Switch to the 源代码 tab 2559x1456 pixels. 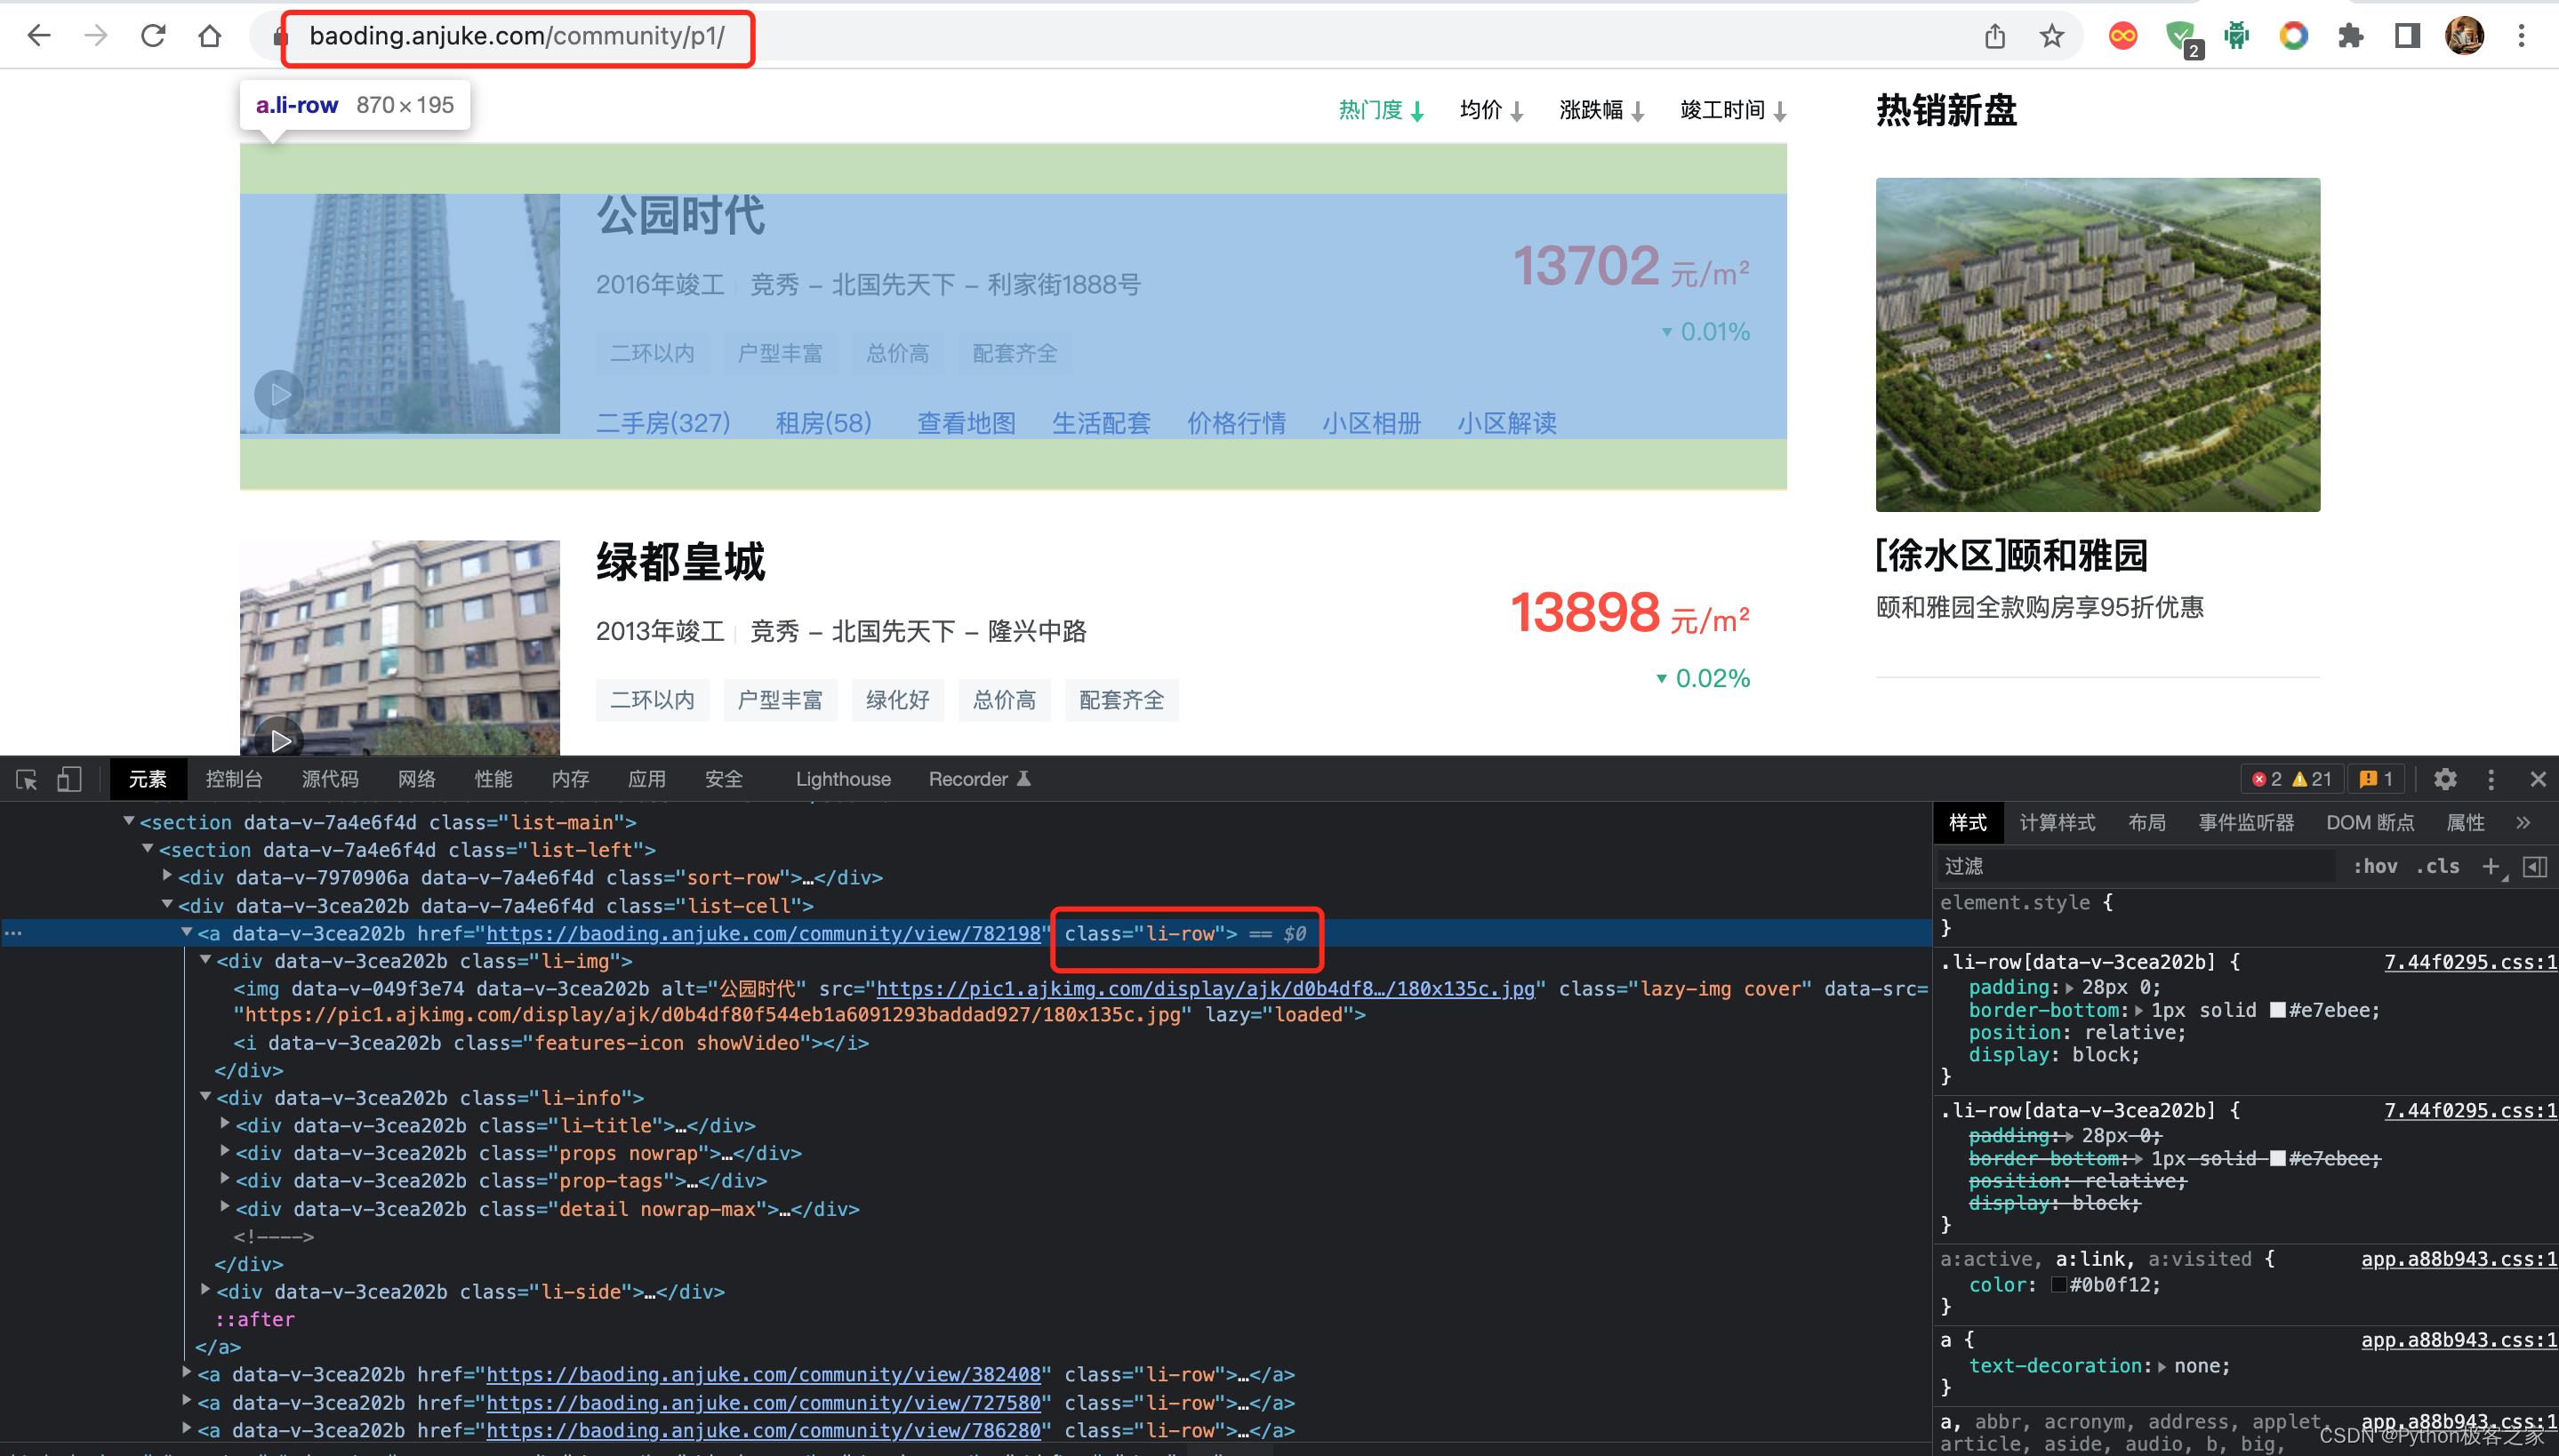(x=330, y=779)
